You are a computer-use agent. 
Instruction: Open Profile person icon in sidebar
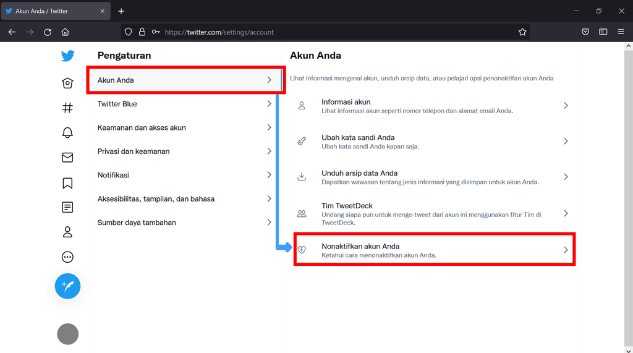pos(67,232)
